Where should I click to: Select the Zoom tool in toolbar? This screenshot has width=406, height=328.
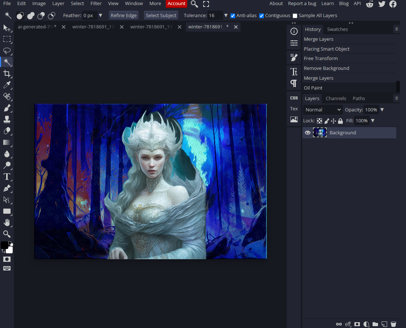(x=7, y=234)
